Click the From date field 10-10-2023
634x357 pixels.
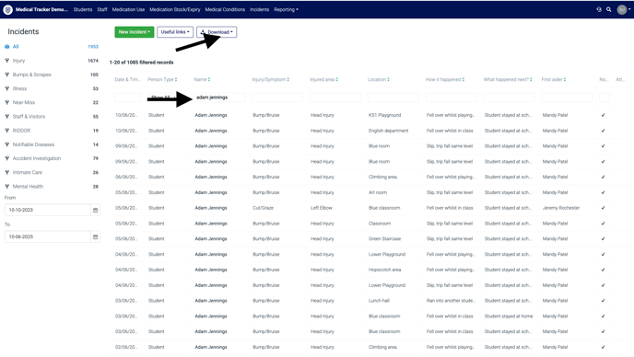coord(48,210)
